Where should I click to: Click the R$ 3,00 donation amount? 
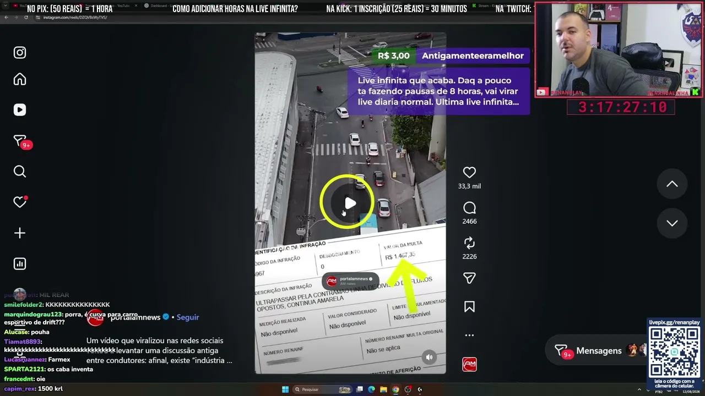point(394,56)
